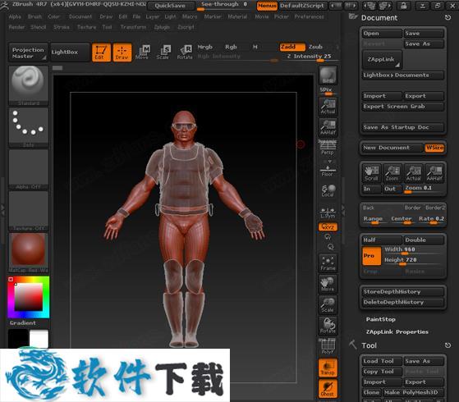Toggle Local transformations icon
Image resolution: width=459 pixels, height=402 pixels.
pos(328,190)
